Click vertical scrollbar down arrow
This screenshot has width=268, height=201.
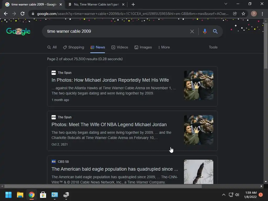(x=266, y=182)
